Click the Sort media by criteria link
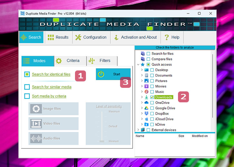Screen dimensions: 234x167 [x=49, y=96]
